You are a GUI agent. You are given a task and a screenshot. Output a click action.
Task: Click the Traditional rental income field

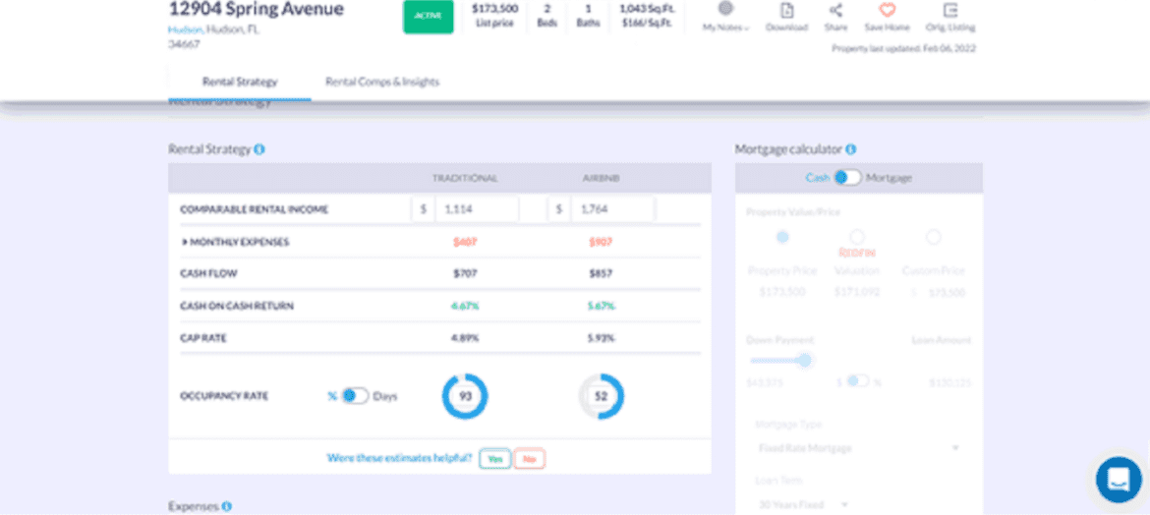pos(476,209)
